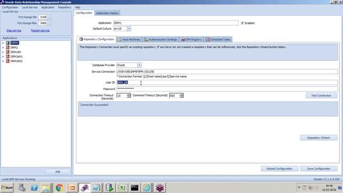
Task: Open the purple flower taskbar icon
Action: tap(160, 188)
